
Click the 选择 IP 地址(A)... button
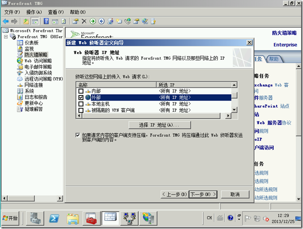coord(160,125)
